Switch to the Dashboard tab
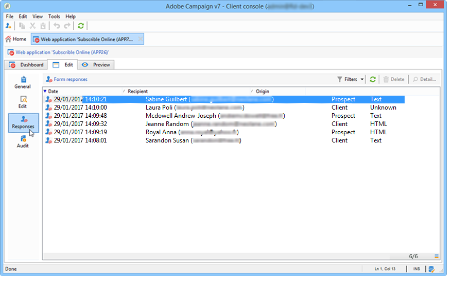 tap(26, 65)
